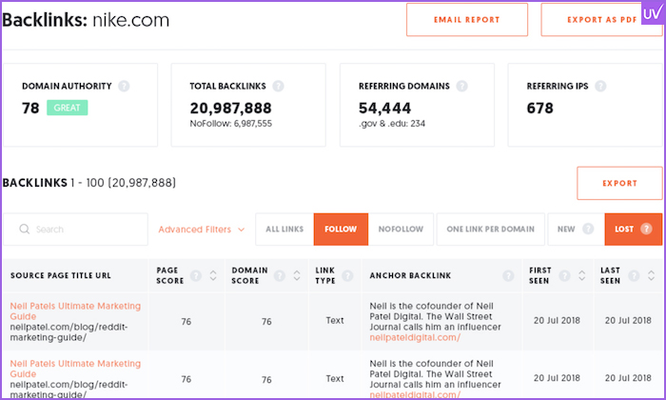The height and width of the screenshot is (400, 666).
Task: Click Backlinks: nike.com page heading
Action: [x=86, y=20]
